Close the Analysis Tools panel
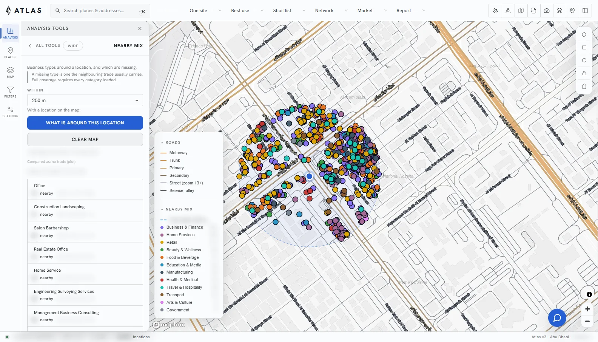 [x=140, y=28]
